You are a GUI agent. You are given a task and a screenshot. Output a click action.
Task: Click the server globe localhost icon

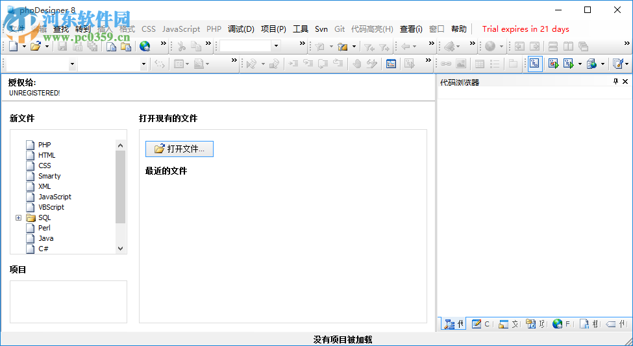pyautogui.click(x=592, y=64)
